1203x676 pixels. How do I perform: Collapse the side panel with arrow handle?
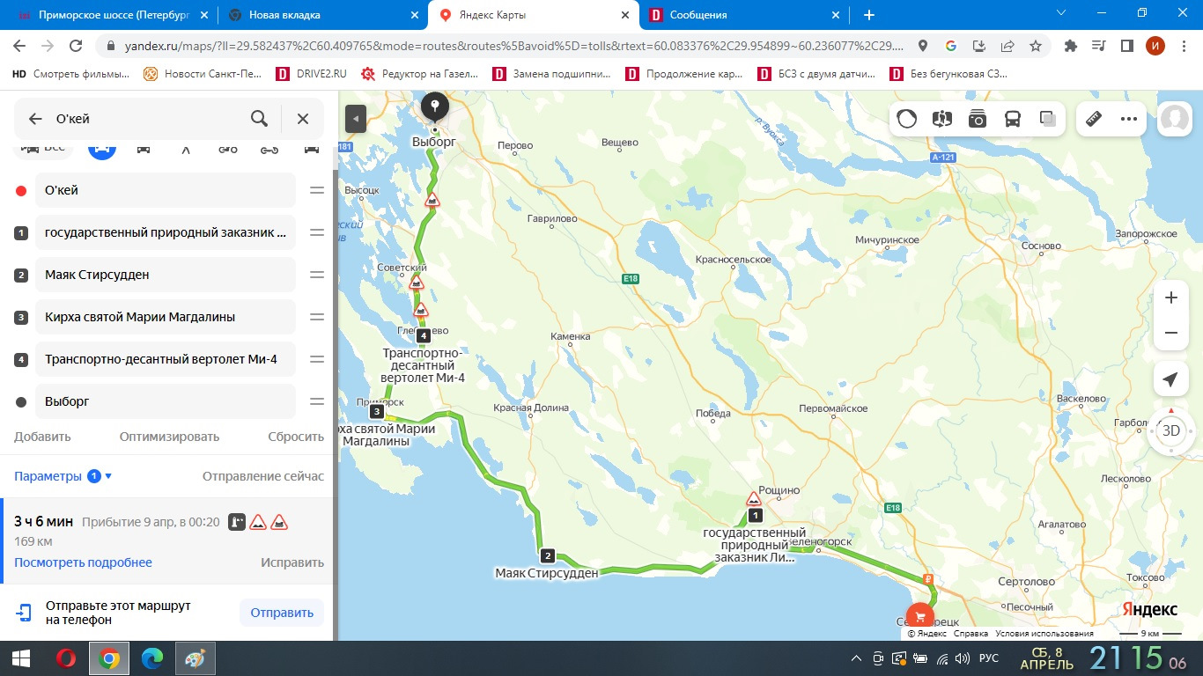pyautogui.click(x=355, y=118)
